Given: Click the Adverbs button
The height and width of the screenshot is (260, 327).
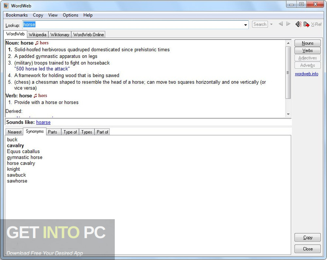Looking at the screenshot, I should [308, 65].
